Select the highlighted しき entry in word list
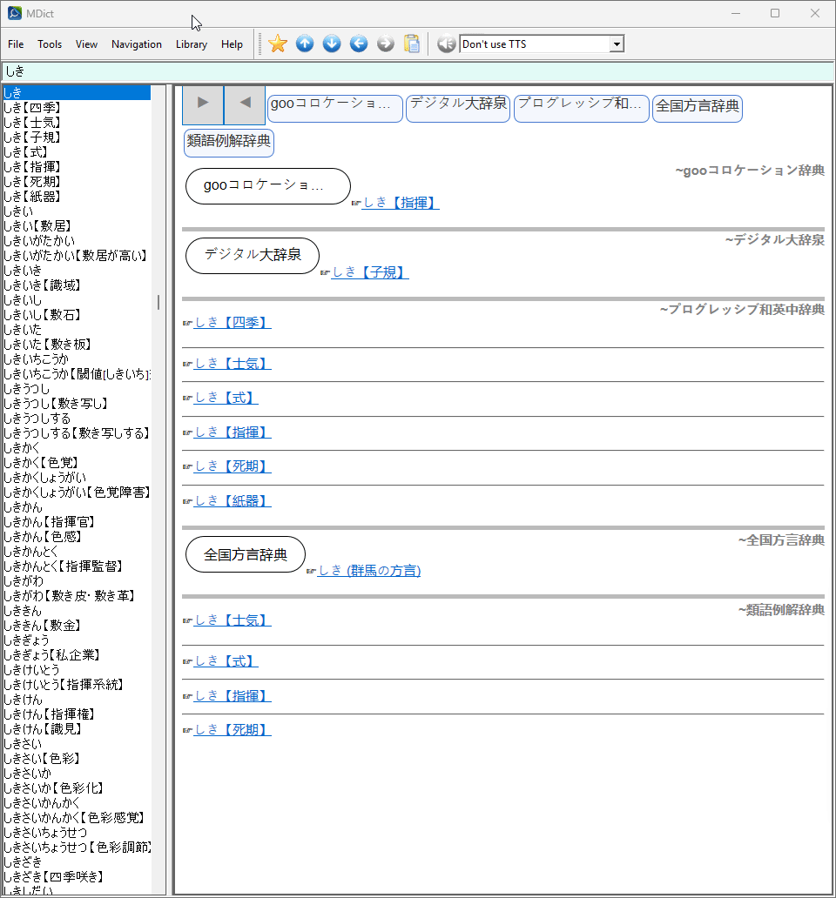 (77, 93)
